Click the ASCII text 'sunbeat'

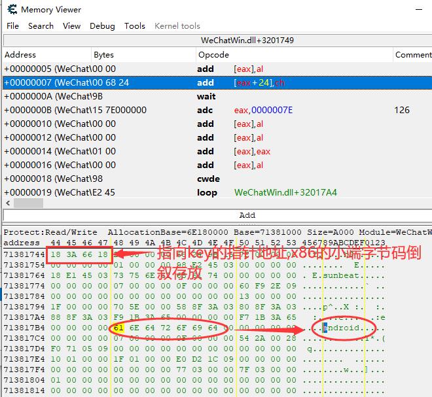tap(341, 275)
